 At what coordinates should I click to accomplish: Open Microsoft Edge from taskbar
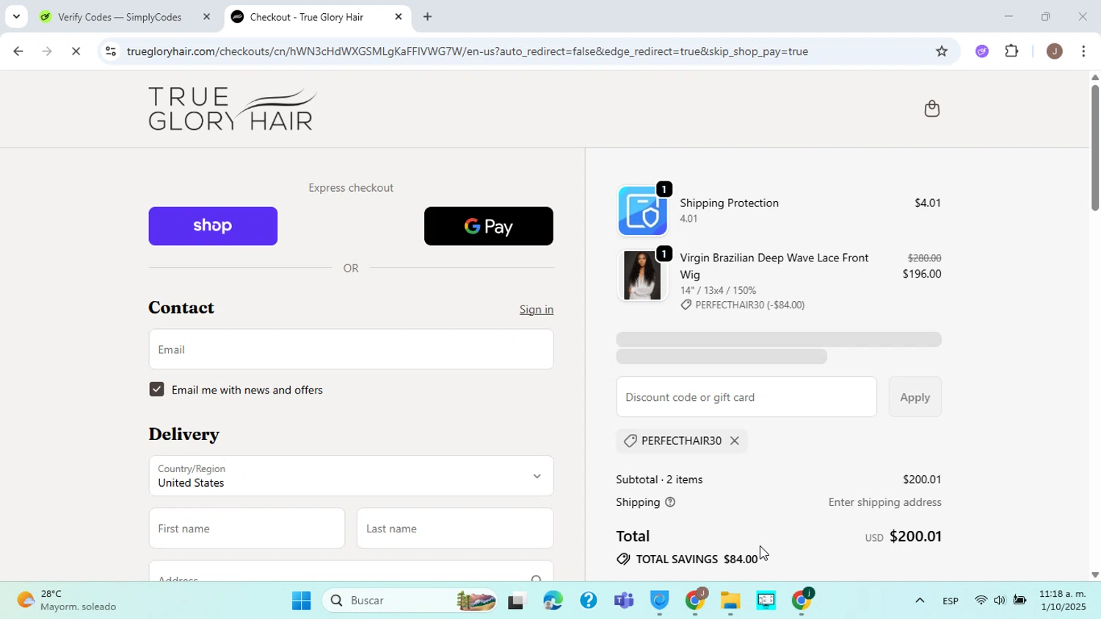(x=553, y=601)
